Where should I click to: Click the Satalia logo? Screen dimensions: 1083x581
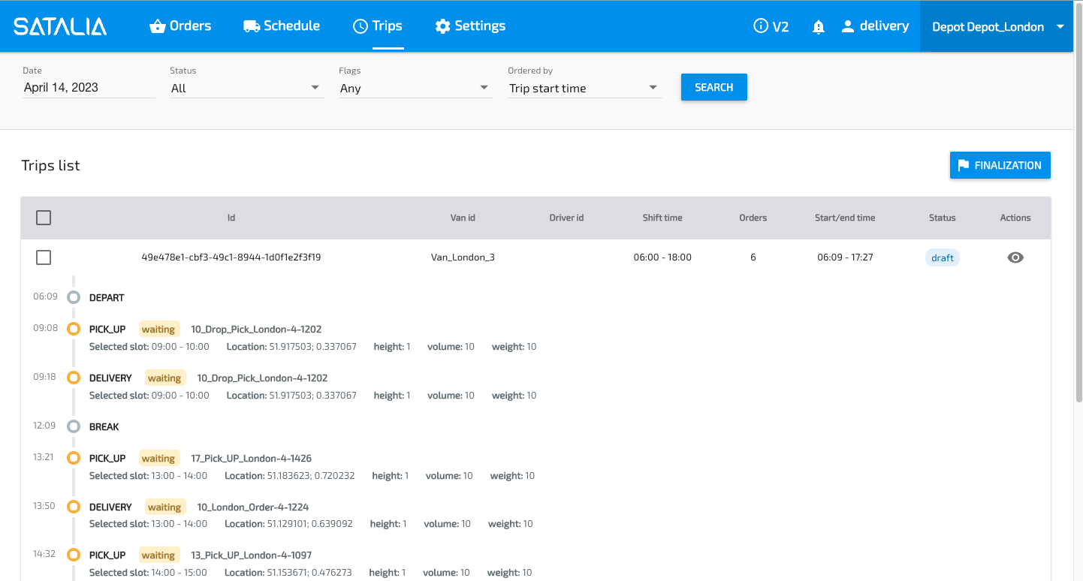(60, 26)
